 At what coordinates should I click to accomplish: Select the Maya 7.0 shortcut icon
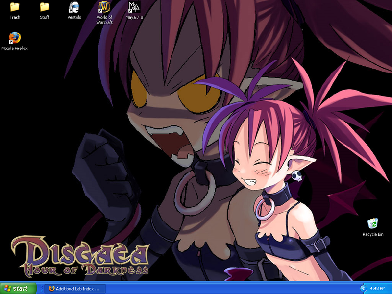tap(134, 7)
